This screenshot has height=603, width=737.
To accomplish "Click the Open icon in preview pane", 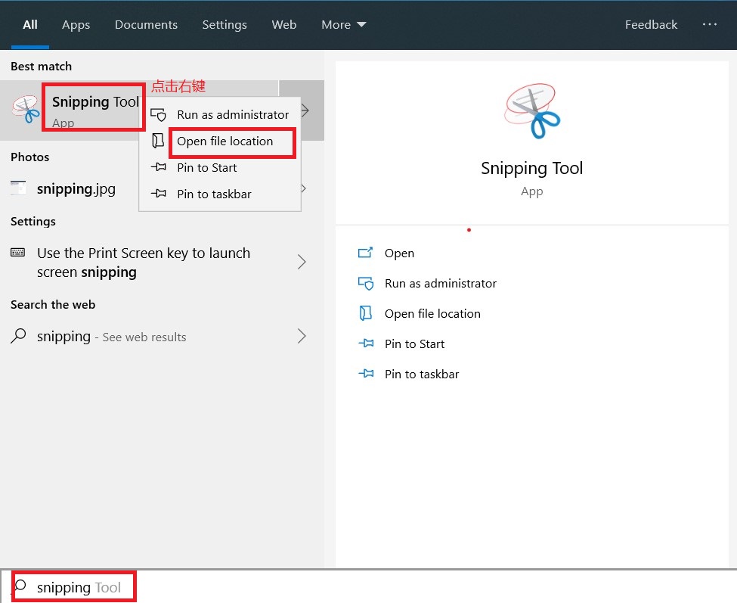I will click(x=365, y=253).
